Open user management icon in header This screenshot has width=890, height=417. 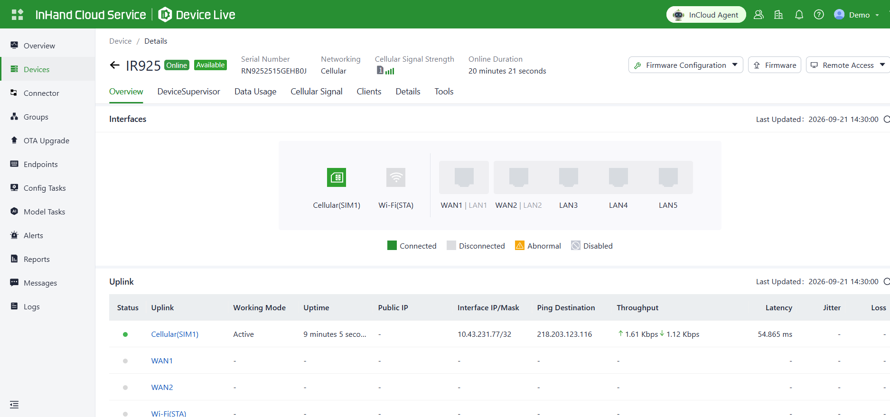759,15
